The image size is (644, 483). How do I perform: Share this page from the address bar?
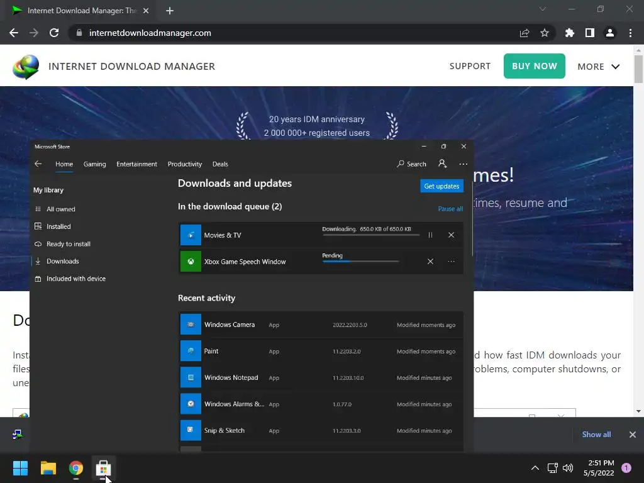524,33
